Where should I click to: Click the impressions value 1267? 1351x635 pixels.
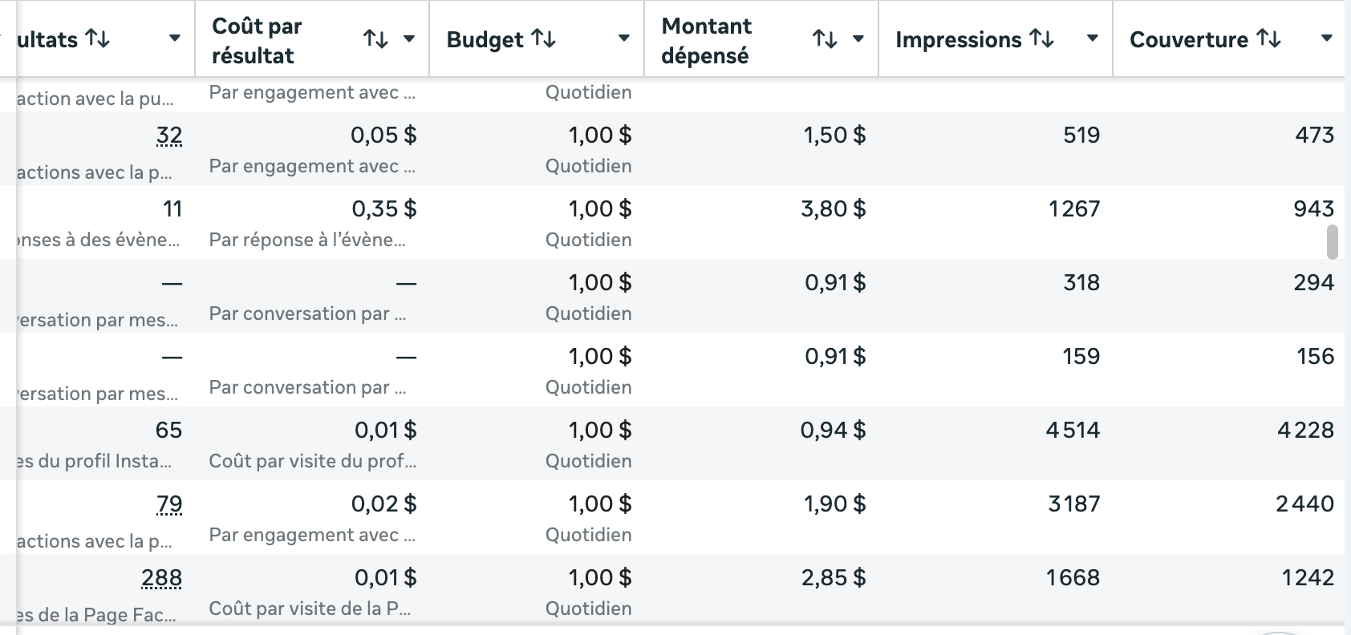pyautogui.click(x=1074, y=209)
